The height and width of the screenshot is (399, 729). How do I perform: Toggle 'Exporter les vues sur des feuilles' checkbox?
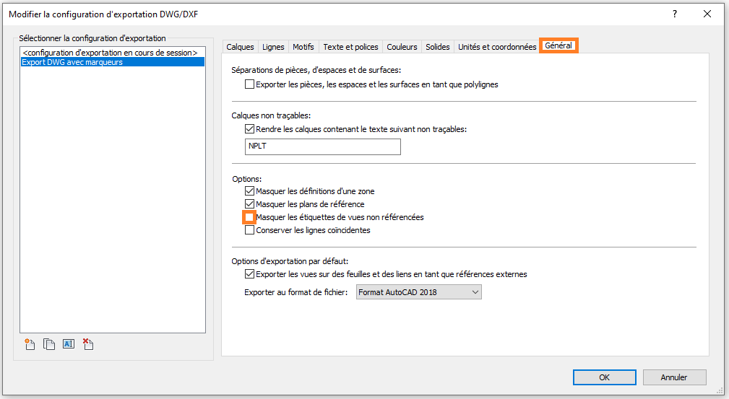click(250, 274)
